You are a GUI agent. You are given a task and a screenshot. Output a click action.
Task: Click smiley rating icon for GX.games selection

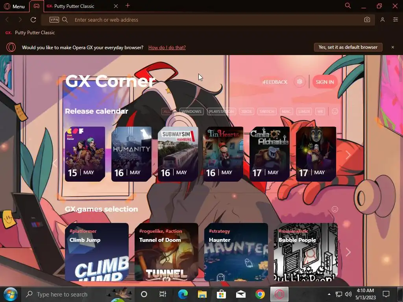click(335, 209)
